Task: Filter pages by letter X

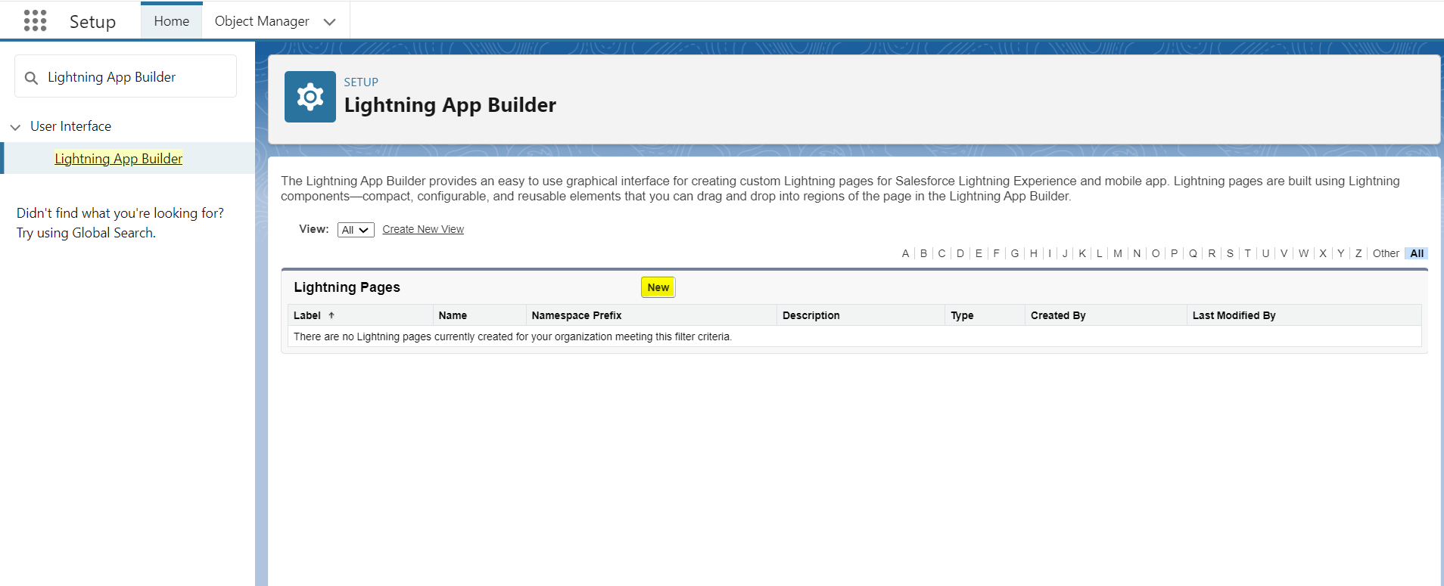Action: point(1323,253)
